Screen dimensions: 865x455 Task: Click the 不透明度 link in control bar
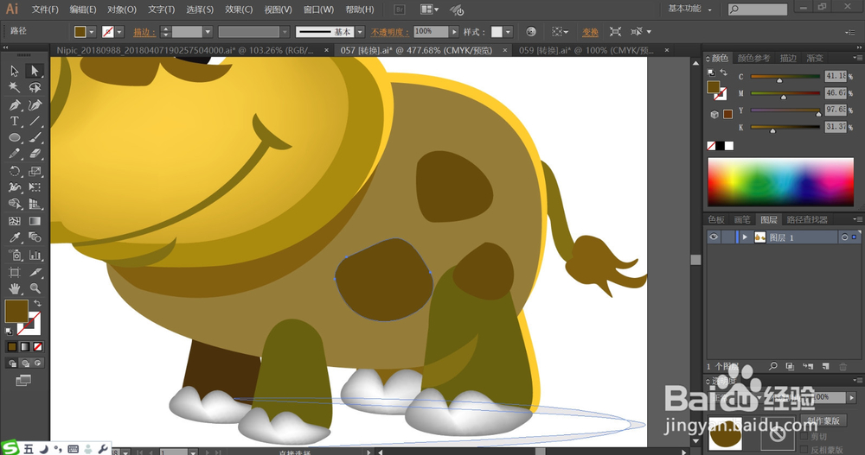pos(389,33)
